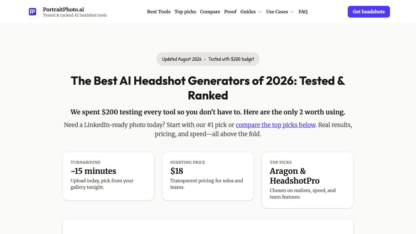Select the '~15 minutes' turnaround value
This screenshot has height=234, width=416.
coord(93,171)
